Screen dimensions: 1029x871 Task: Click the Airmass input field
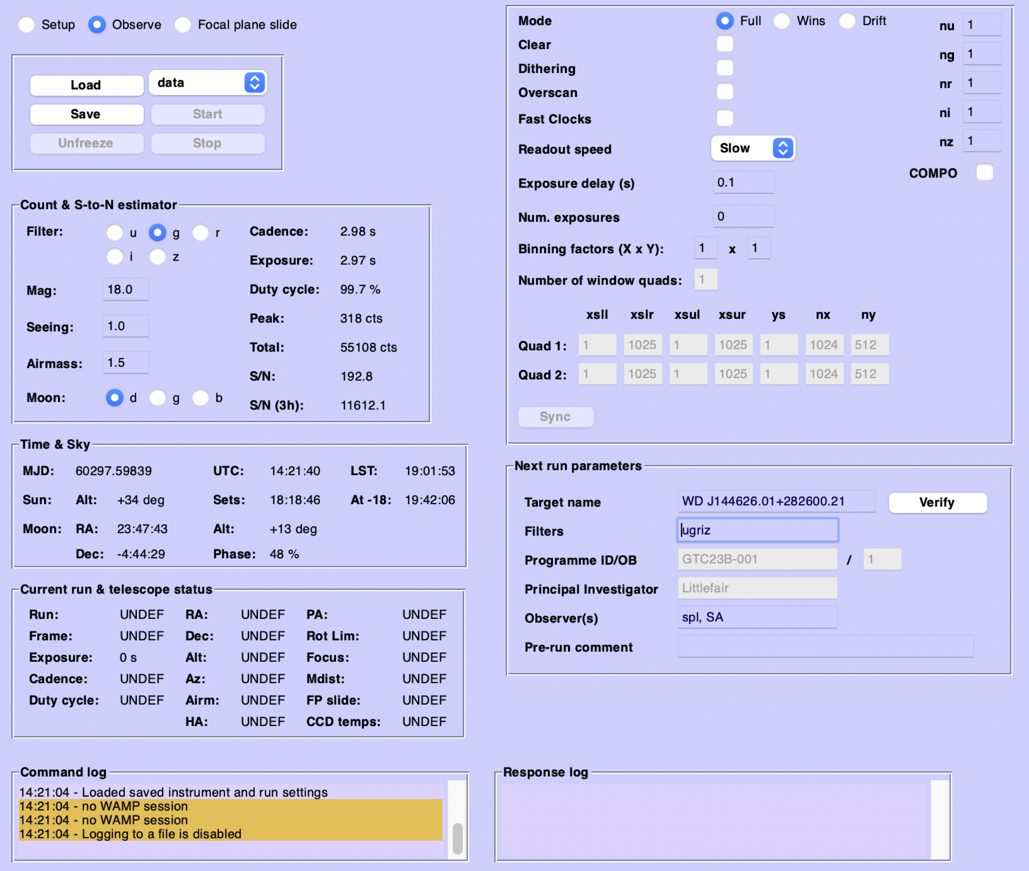tap(126, 362)
